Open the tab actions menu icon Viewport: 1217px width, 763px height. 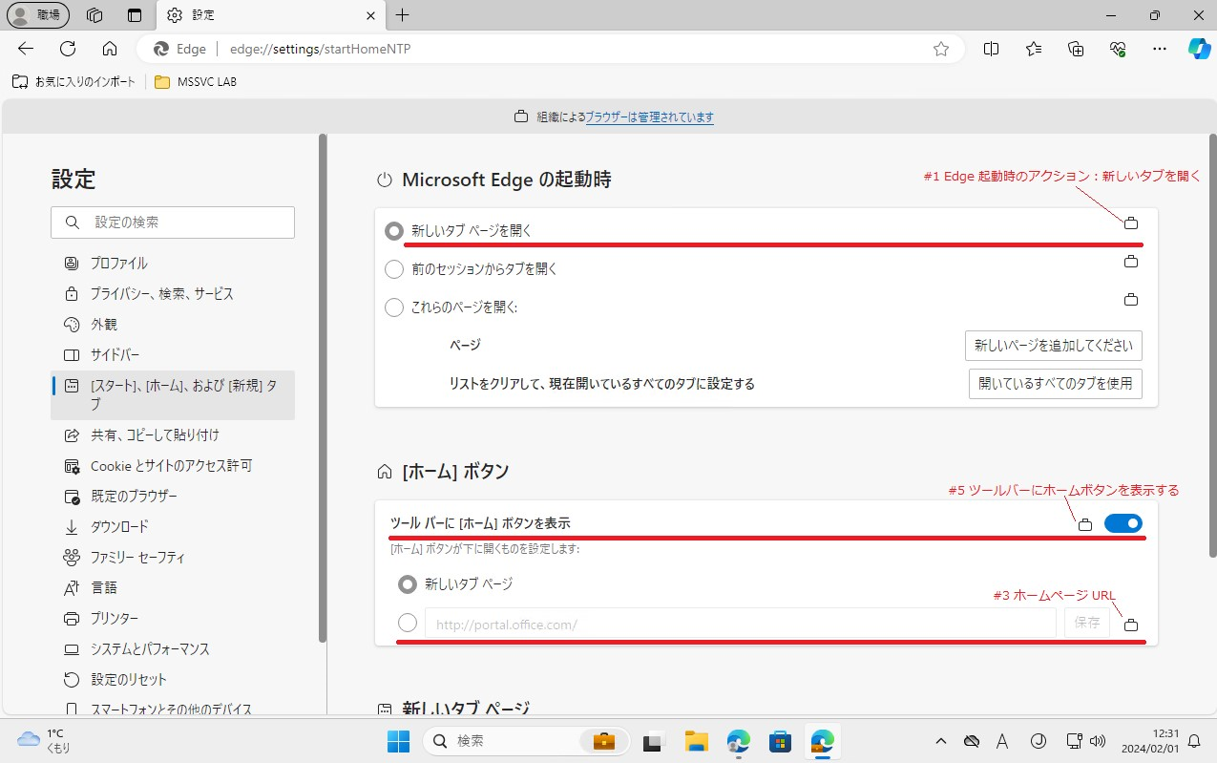point(134,15)
